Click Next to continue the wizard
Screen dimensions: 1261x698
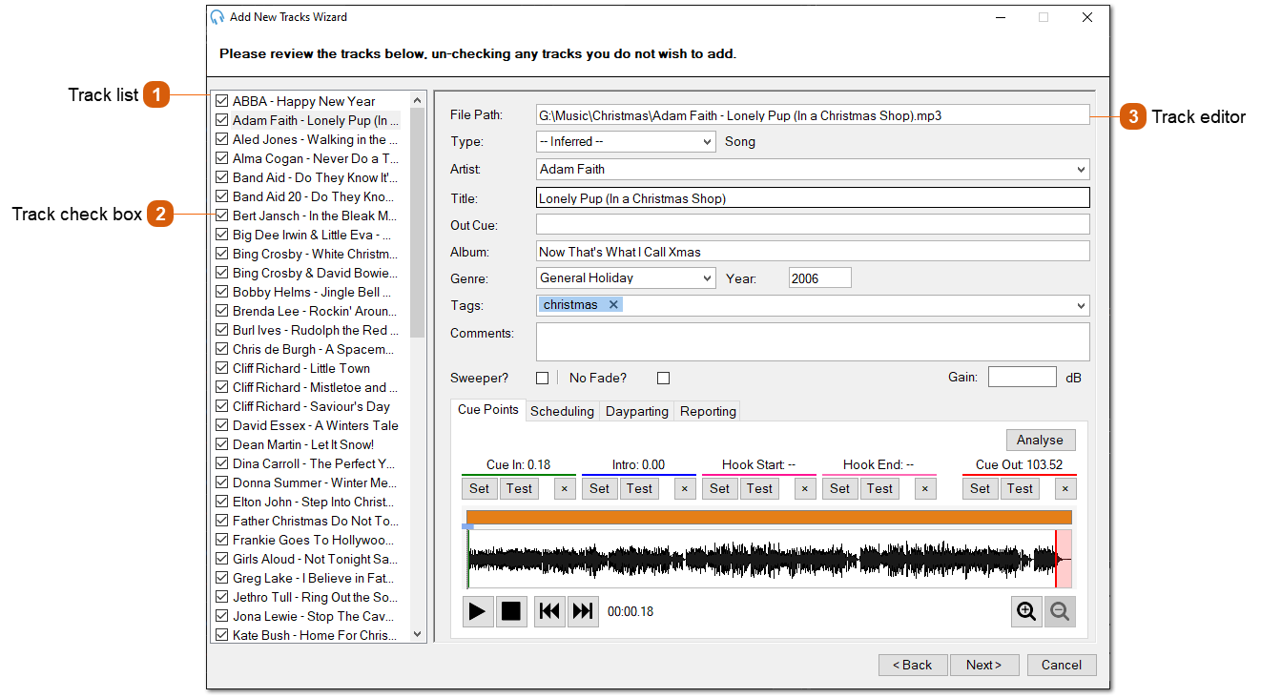coord(983,665)
